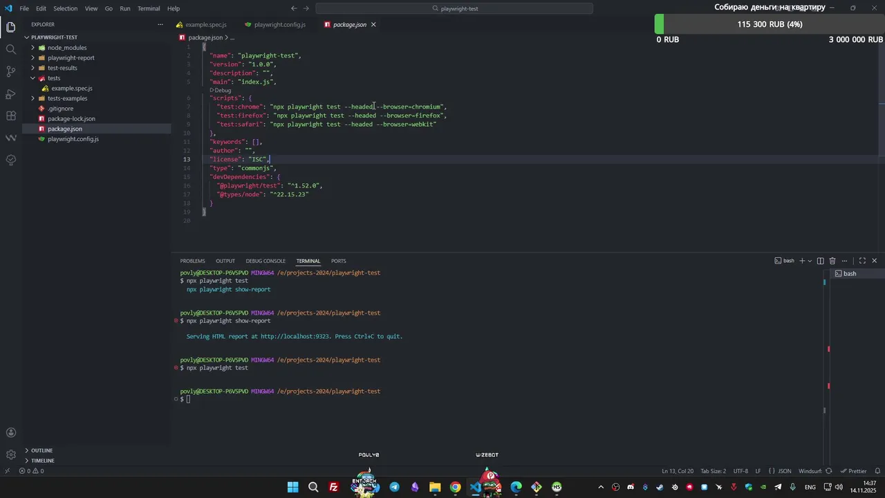Open the Run menu
The width and height of the screenshot is (885, 498).
[x=125, y=8]
